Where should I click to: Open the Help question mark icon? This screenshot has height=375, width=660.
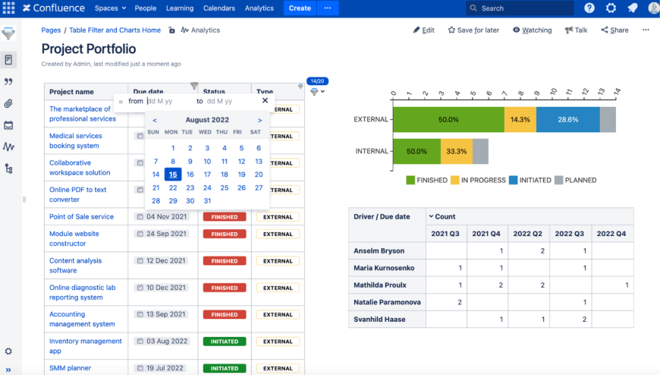click(x=589, y=8)
